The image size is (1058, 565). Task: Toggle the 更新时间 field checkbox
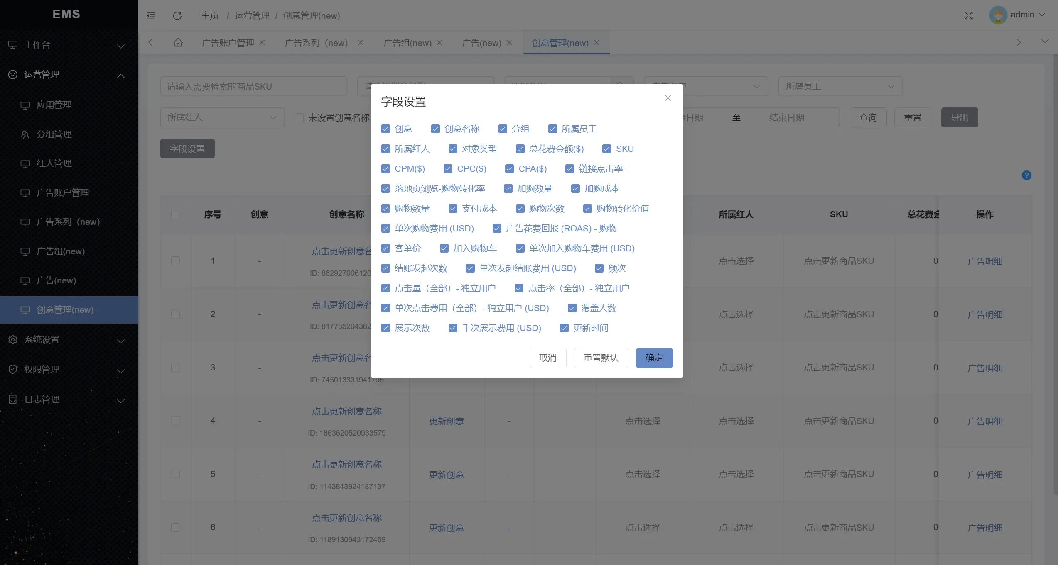[564, 328]
